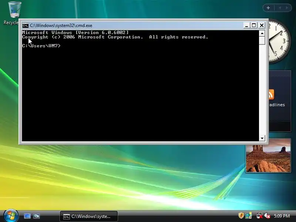
Task: Click the Copyright 2006 Microsoft Corporation line
Action: coord(115,37)
